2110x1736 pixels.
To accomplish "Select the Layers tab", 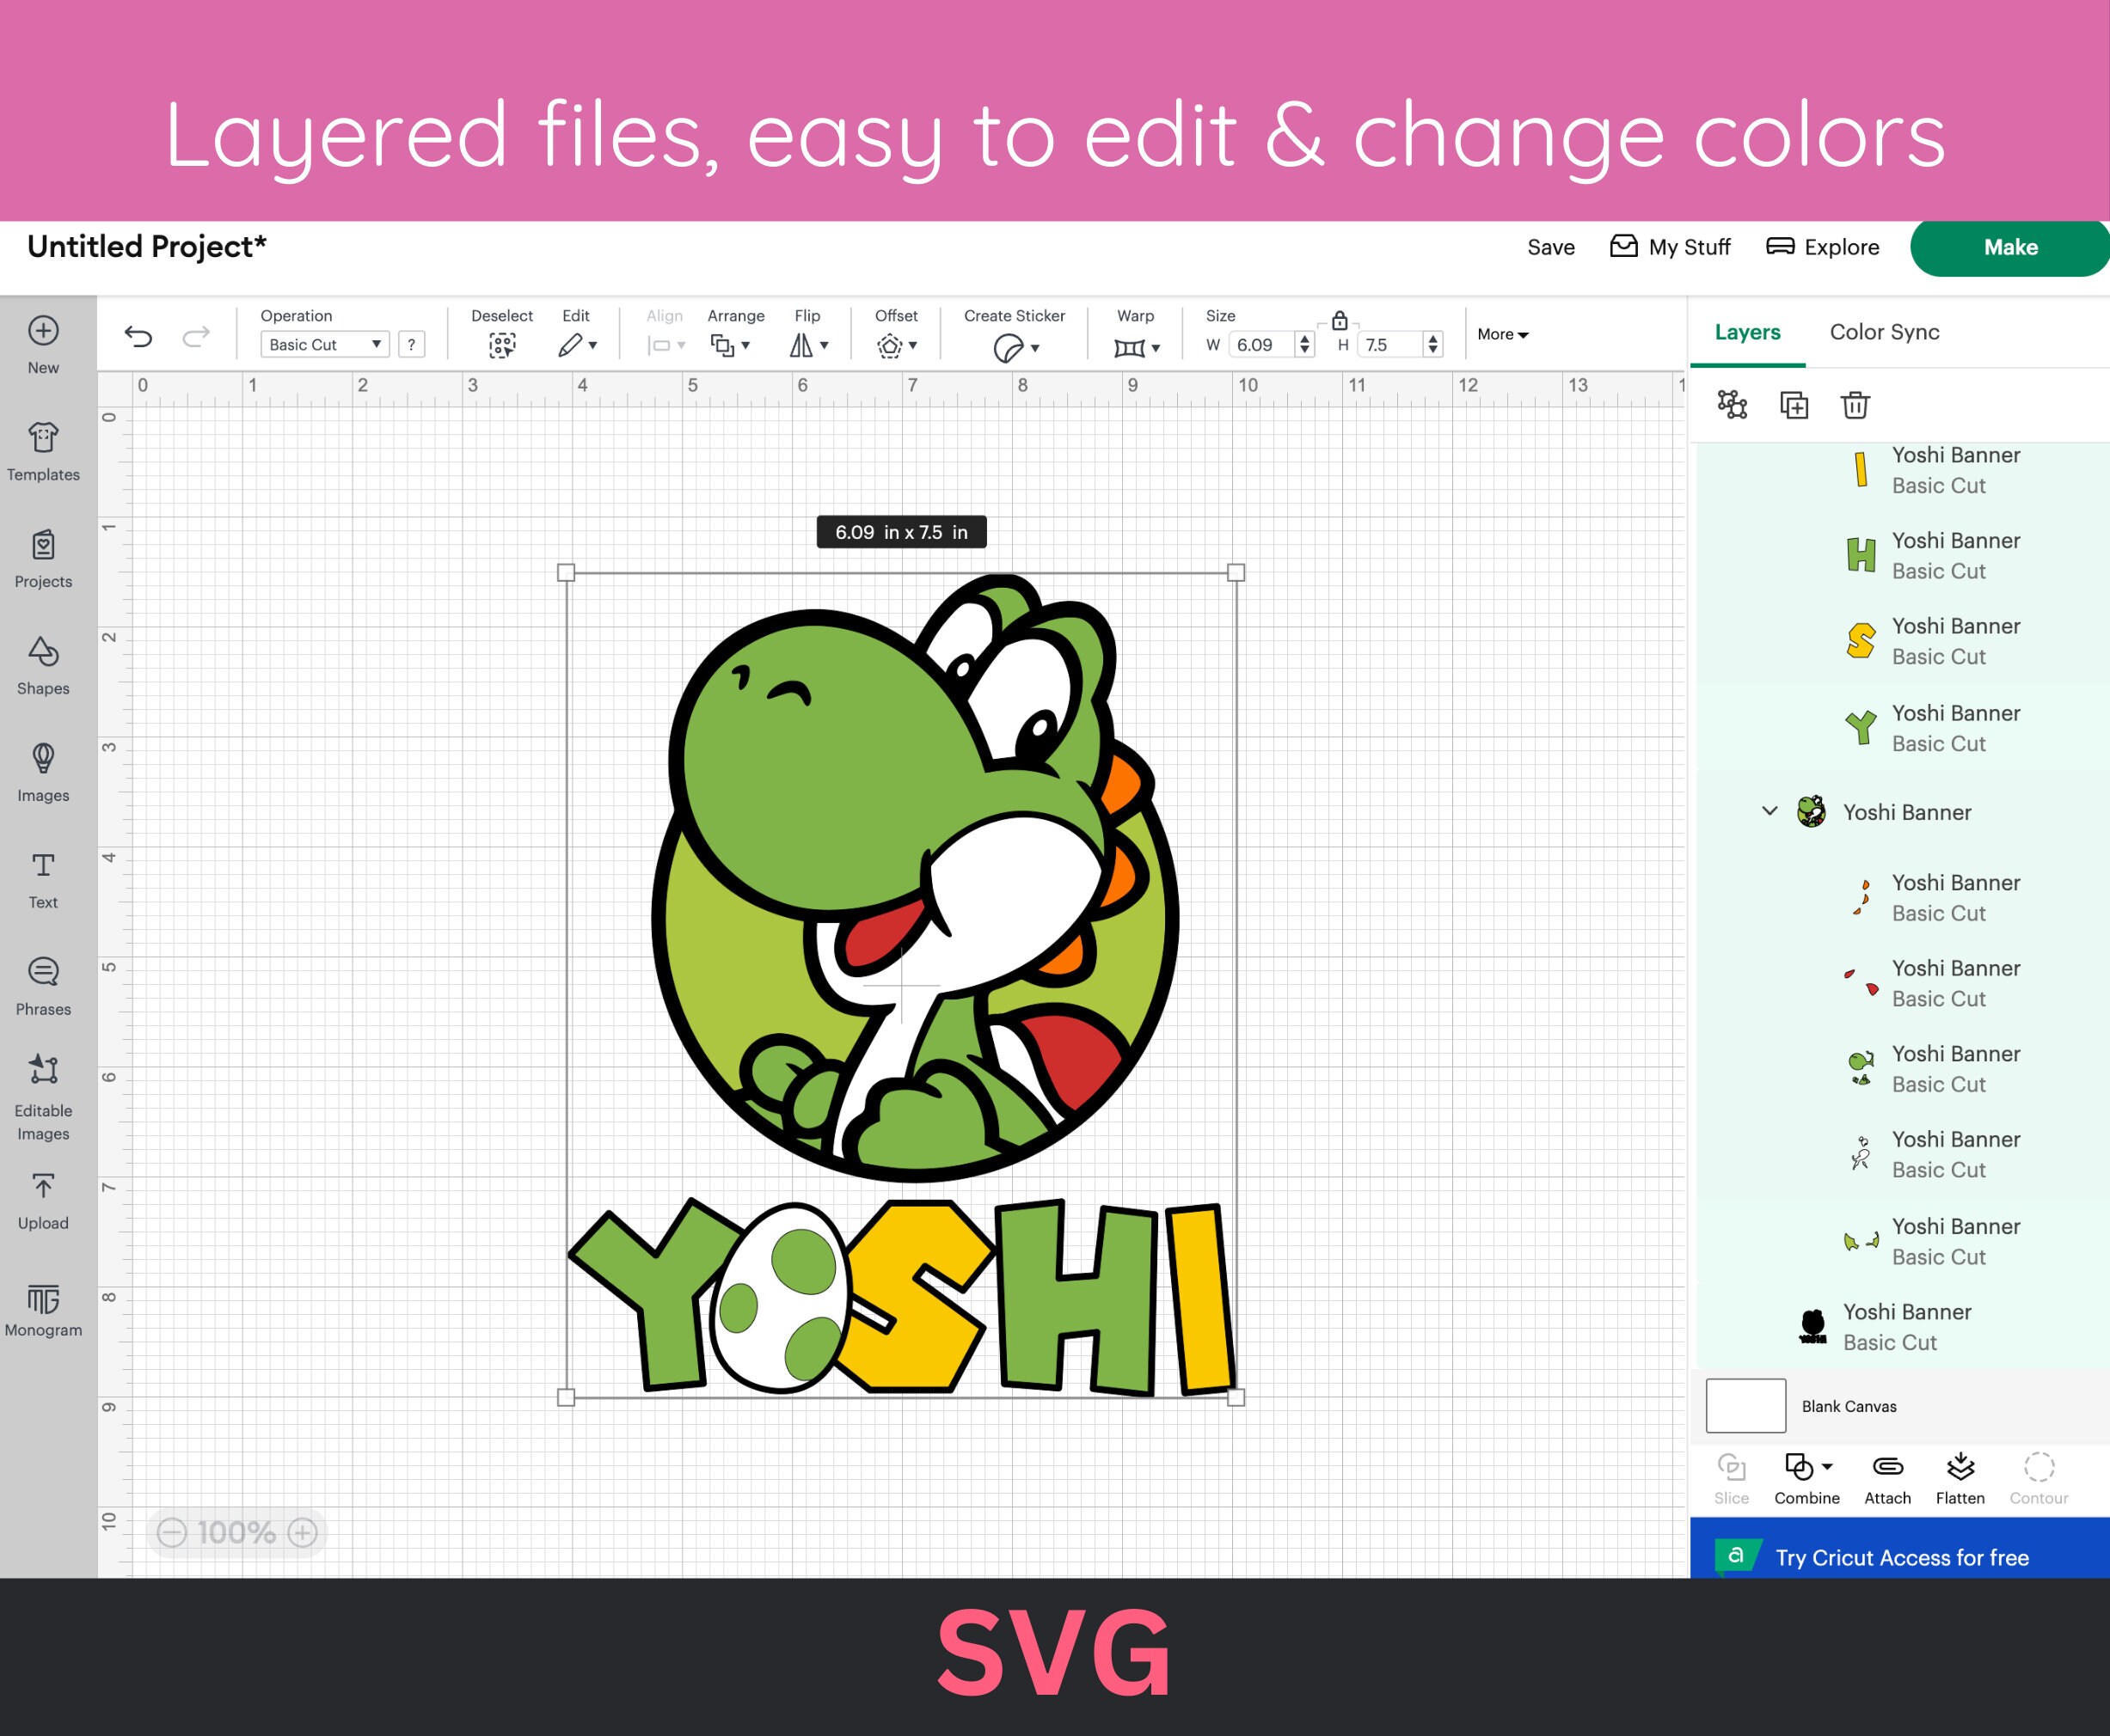I will click(1747, 332).
